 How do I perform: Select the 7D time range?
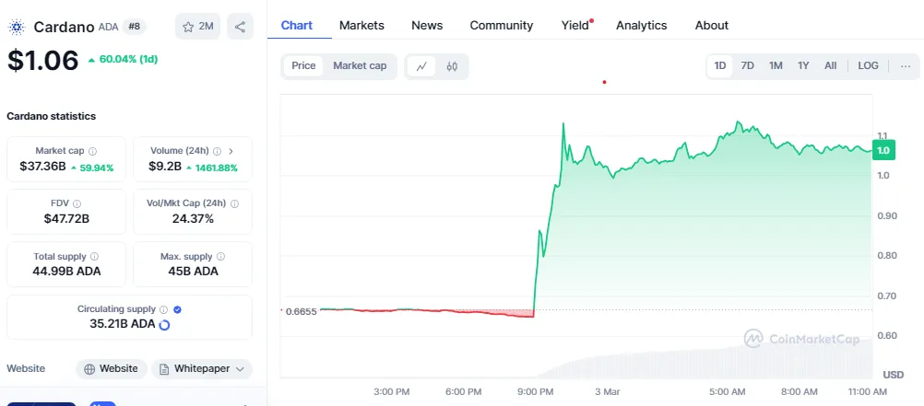(747, 65)
